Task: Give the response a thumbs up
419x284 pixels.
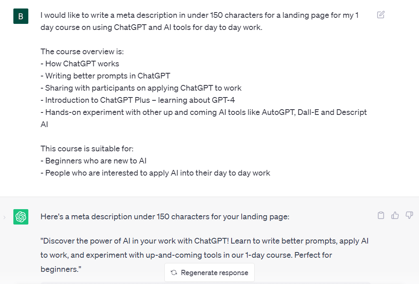Action: coord(395,216)
